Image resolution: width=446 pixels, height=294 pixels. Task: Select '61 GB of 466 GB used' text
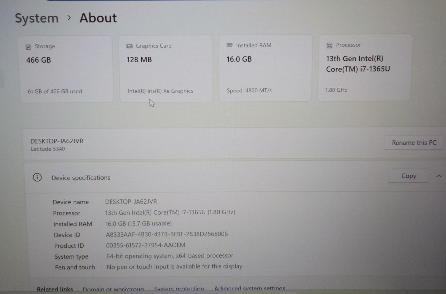(55, 91)
